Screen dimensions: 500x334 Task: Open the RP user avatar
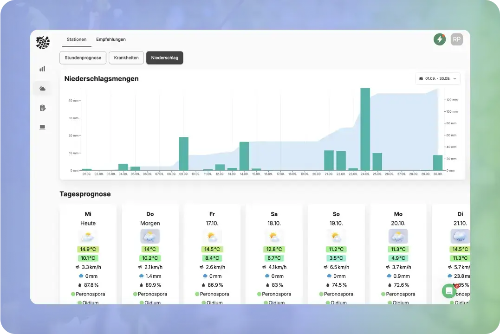point(456,40)
